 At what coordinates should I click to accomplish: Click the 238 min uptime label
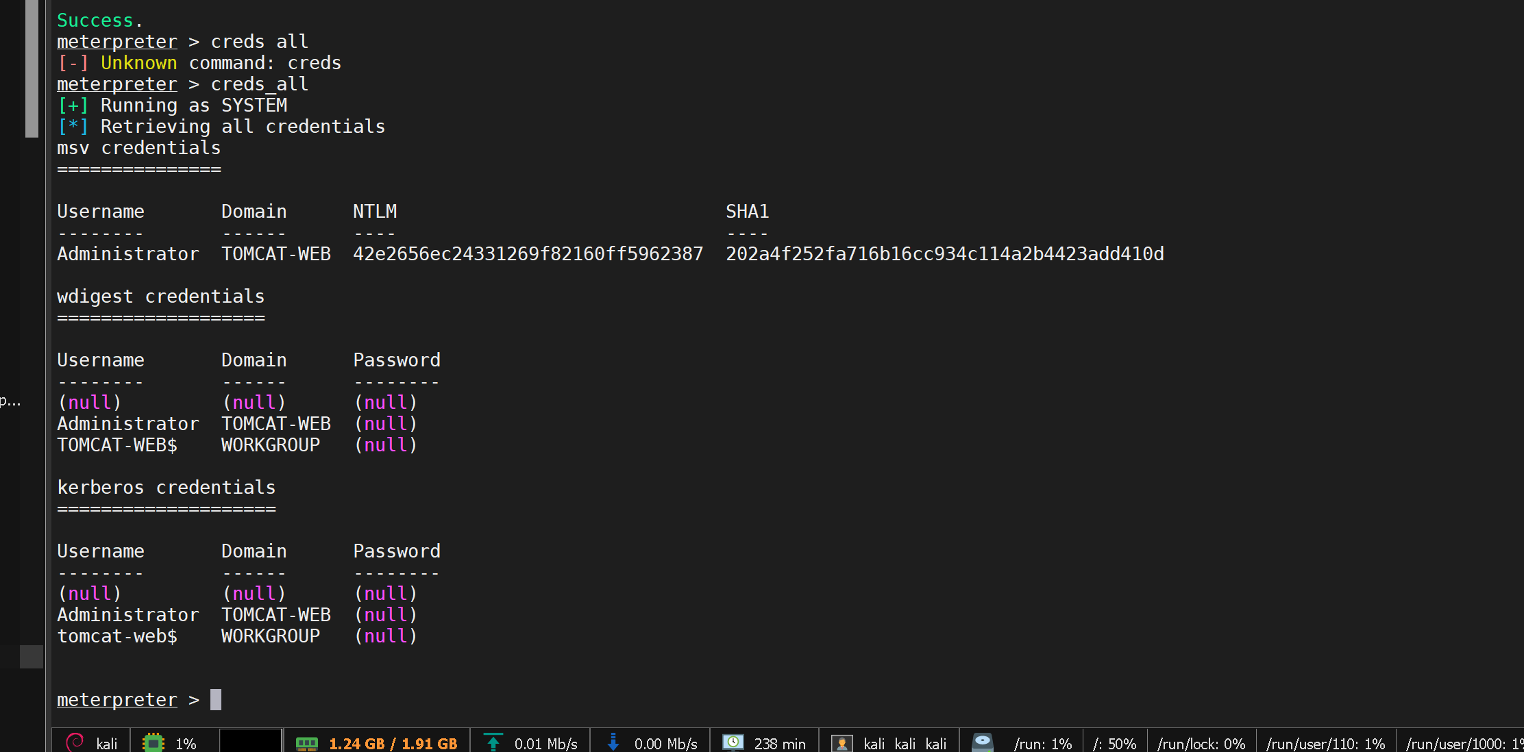point(780,744)
